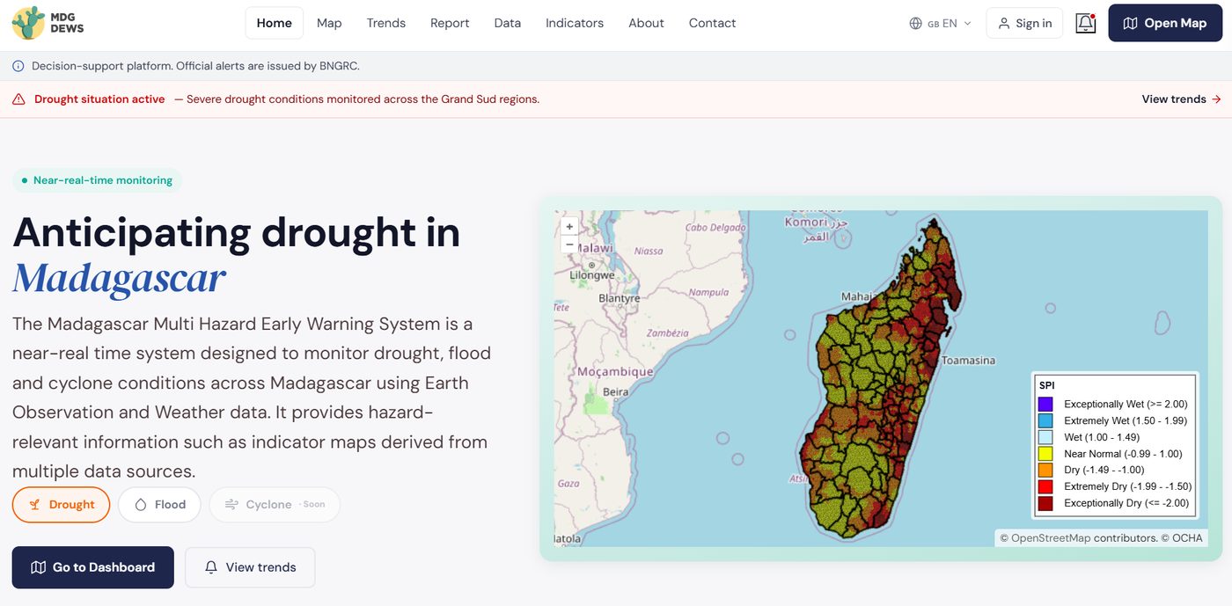Screen dimensions: 1232x606
Task: Click the Near Normal yellow swatch
Action: pyautogui.click(x=1045, y=454)
